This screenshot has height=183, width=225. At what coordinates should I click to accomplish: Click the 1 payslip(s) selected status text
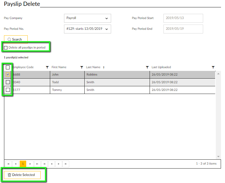pyautogui.click(x=16, y=57)
